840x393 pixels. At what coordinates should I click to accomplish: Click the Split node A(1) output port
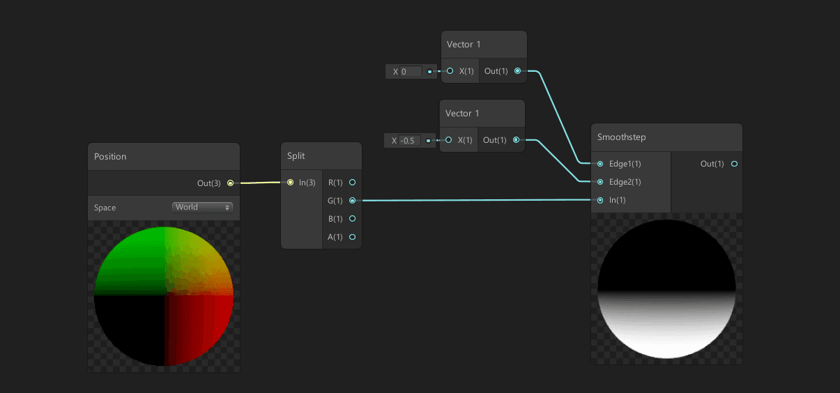352,237
